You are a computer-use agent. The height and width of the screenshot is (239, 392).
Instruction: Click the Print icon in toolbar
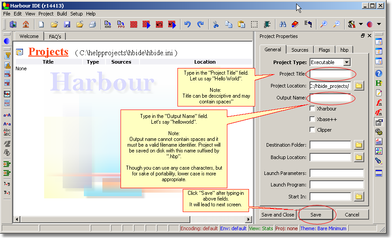coord(92,24)
